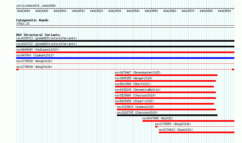Open the nsv3945355 Wenger2019 label
The image size is (242, 143).
click(134, 78)
